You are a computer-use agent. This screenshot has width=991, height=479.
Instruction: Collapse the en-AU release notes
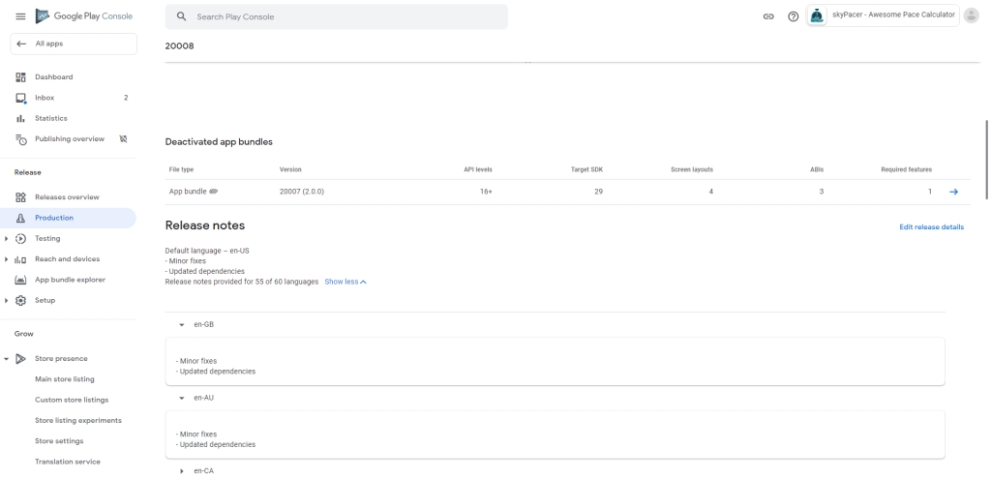click(182, 398)
